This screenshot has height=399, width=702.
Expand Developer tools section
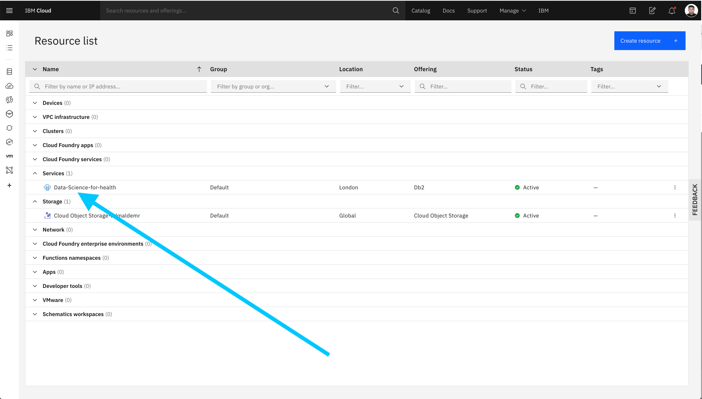35,286
